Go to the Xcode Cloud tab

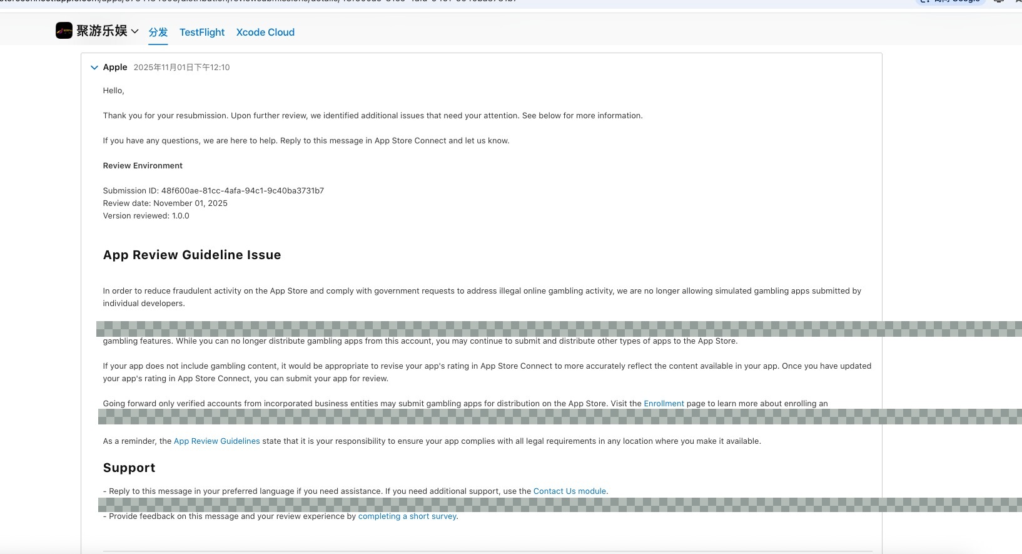tap(265, 32)
